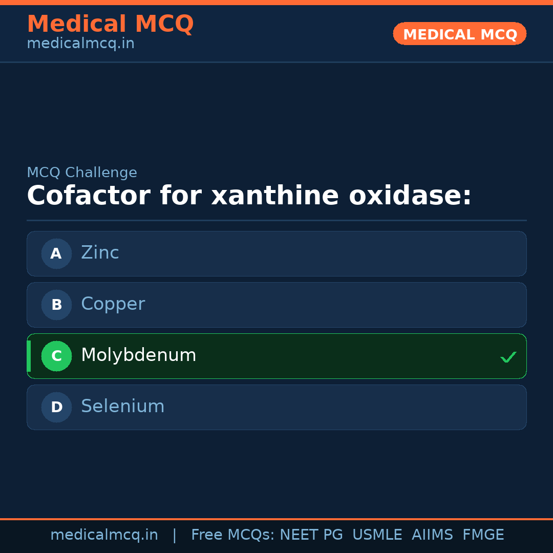Click the letter A circle badge

(56, 253)
